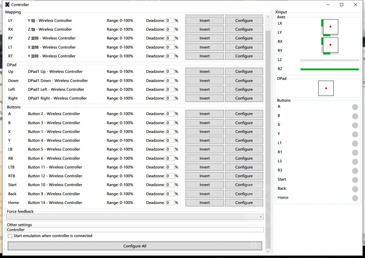The image size is (365, 258).
Task: Click the mapping list scrollbar down arrow
Action: click(x=268, y=251)
